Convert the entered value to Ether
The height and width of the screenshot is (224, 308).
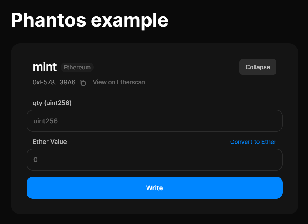[x=253, y=142]
